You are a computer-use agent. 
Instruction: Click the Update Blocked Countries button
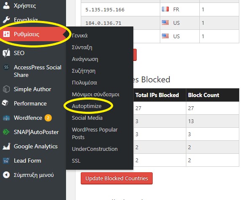(x=117, y=178)
